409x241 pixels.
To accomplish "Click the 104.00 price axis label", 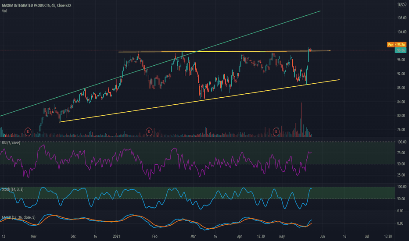I will (402, 32).
